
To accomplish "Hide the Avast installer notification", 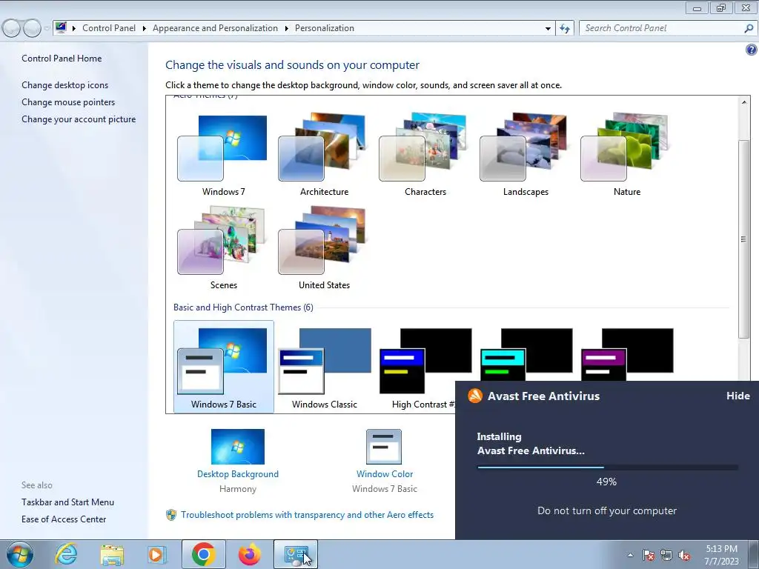I will pos(738,396).
